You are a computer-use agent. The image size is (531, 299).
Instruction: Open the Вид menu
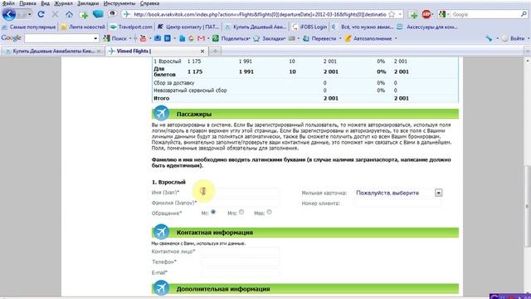click(x=45, y=3)
